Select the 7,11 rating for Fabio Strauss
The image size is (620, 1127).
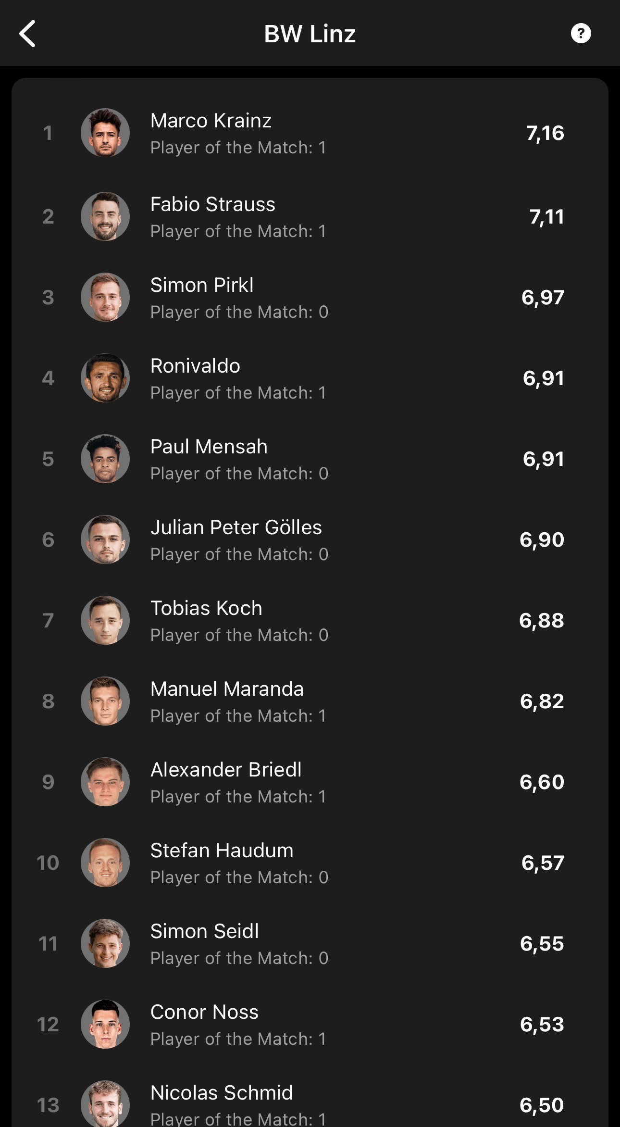(546, 217)
